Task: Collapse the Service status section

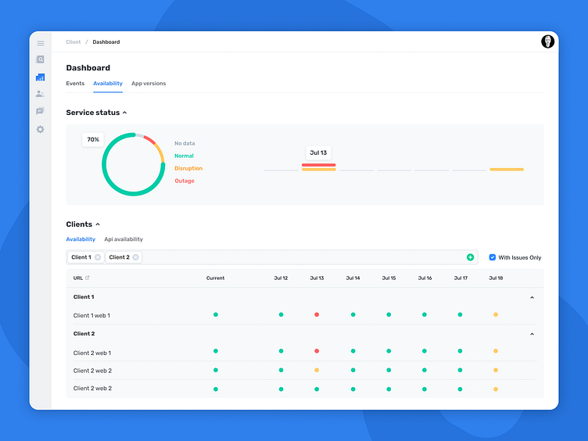Action: [x=125, y=113]
